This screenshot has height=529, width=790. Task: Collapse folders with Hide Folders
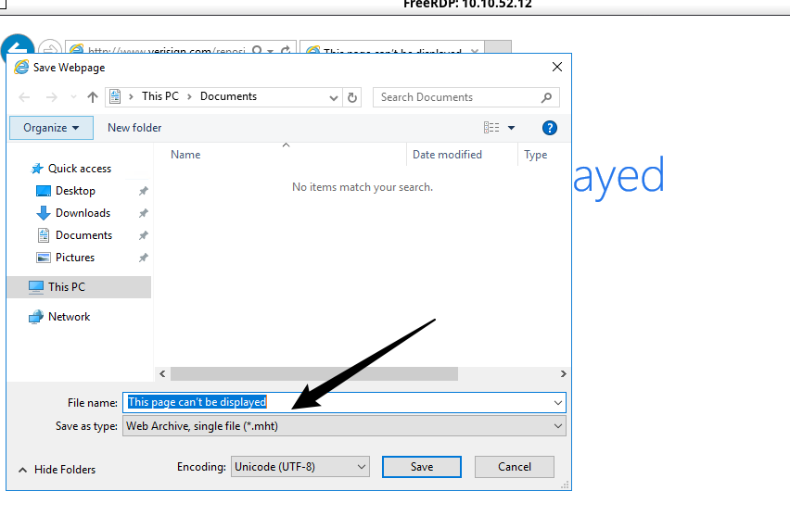57,470
